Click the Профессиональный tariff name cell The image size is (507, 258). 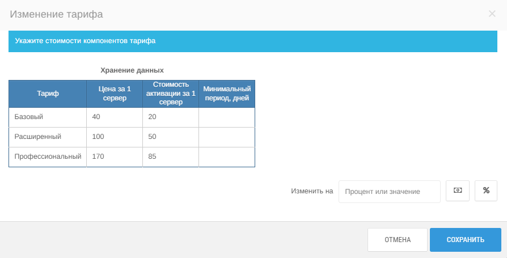point(48,157)
